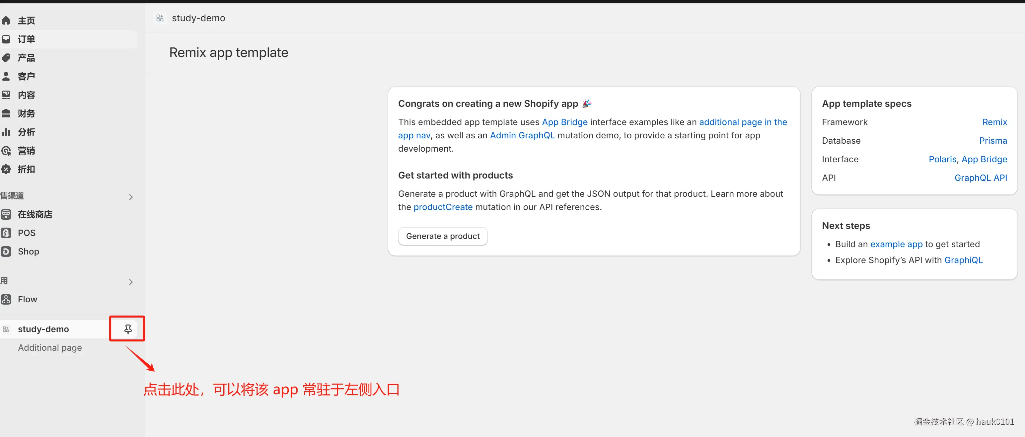1025x437 pixels.
Task: Open the productCreate mutation link
Action: click(443, 207)
